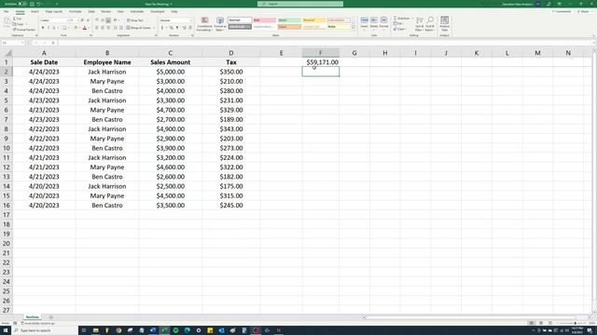Open the Clear dropdown
The width and height of the screenshot is (597, 335).
tap(400, 29)
